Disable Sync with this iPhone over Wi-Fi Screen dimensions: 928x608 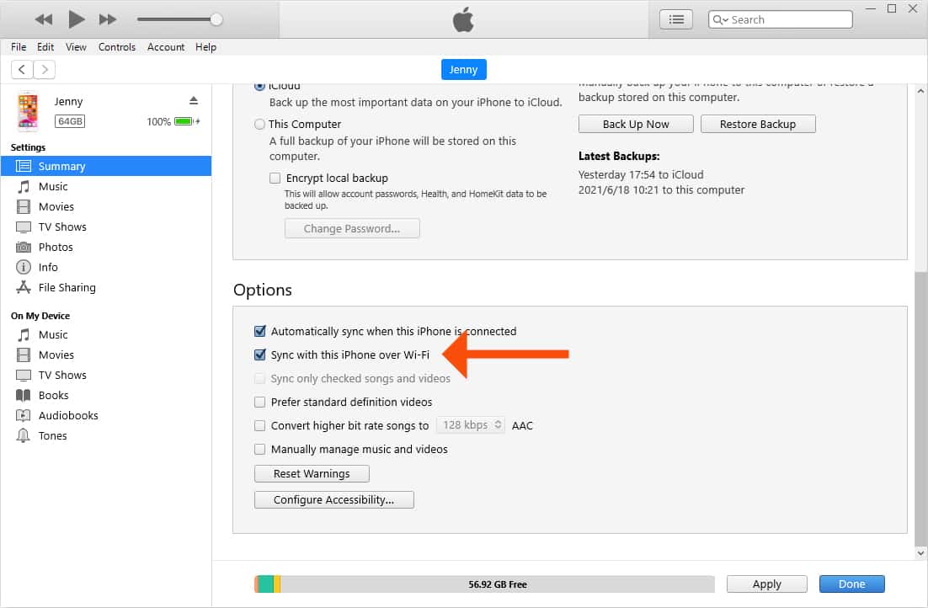coord(260,355)
